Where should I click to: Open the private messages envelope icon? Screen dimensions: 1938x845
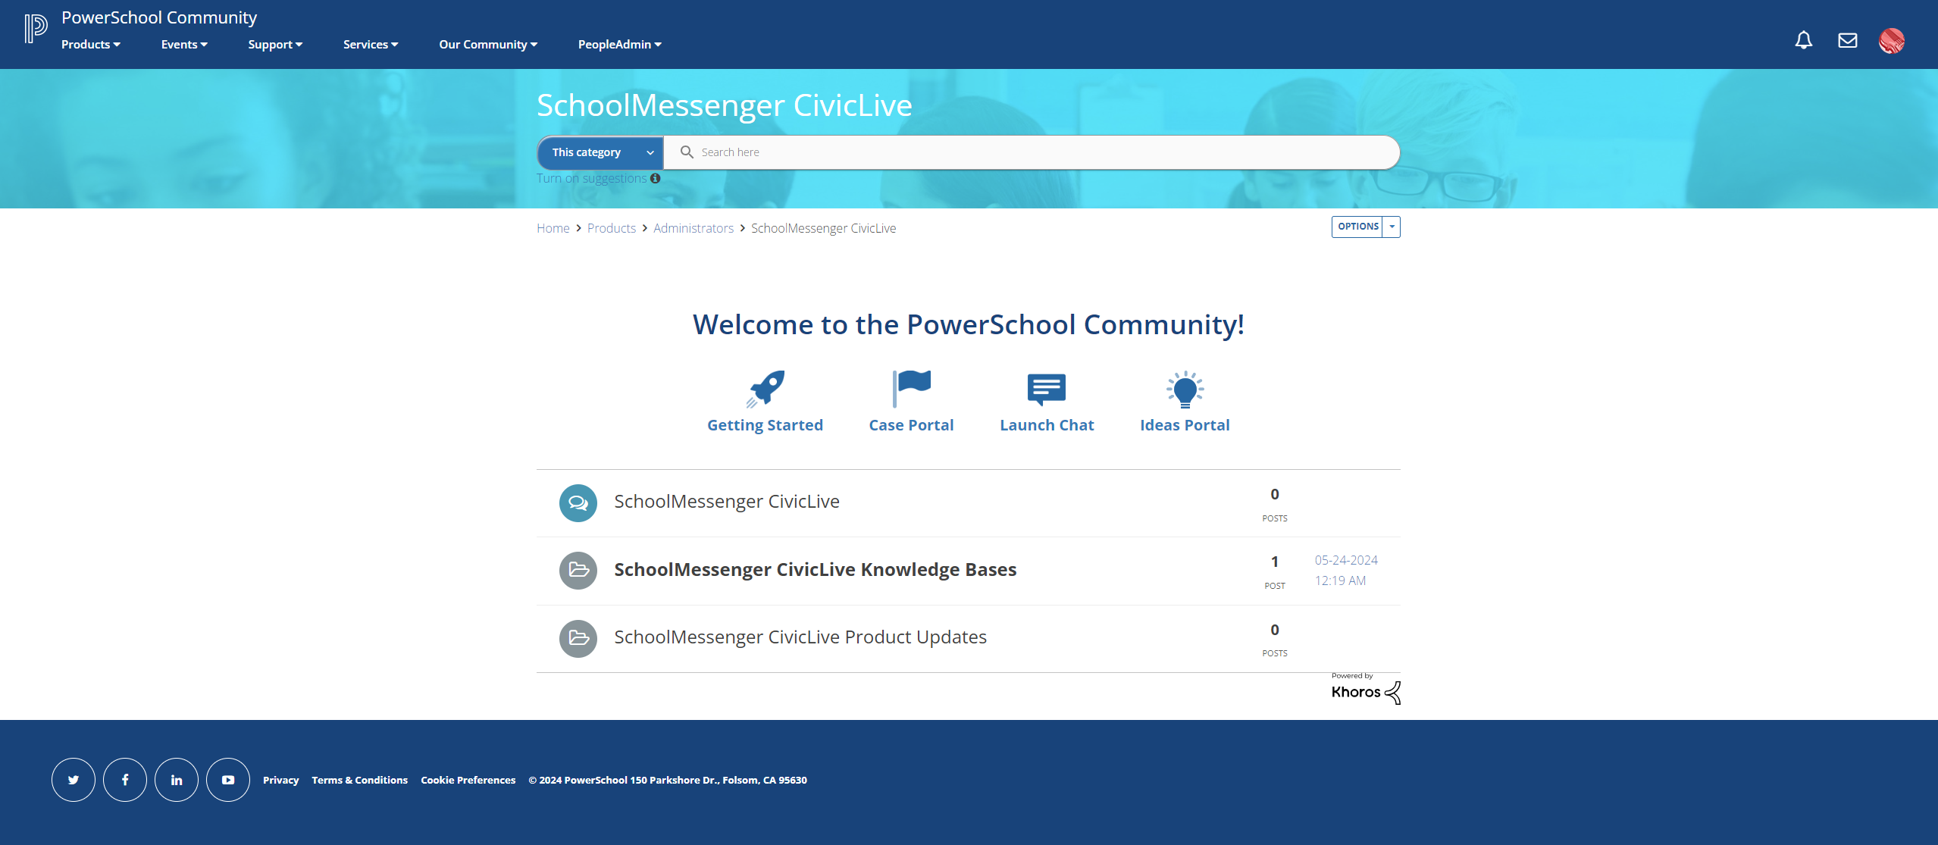click(1848, 41)
